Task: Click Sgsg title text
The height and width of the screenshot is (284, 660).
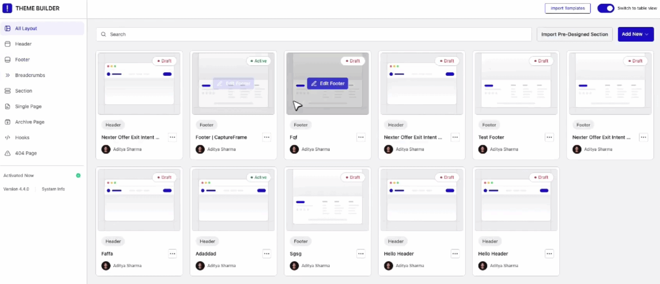Action: [x=295, y=254]
